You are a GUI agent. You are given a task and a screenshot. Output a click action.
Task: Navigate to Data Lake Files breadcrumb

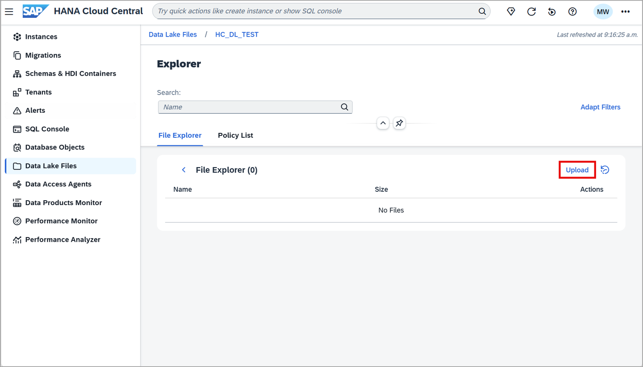(x=173, y=34)
